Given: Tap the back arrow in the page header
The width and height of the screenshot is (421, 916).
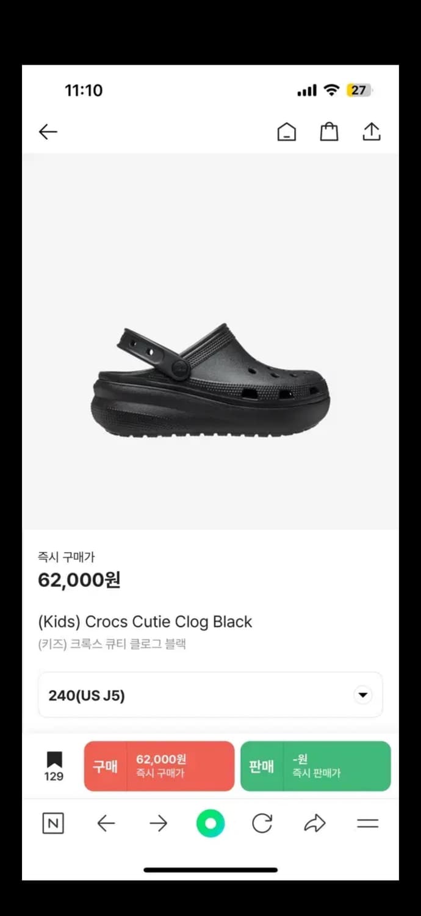Looking at the screenshot, I should tap(48, 132).
